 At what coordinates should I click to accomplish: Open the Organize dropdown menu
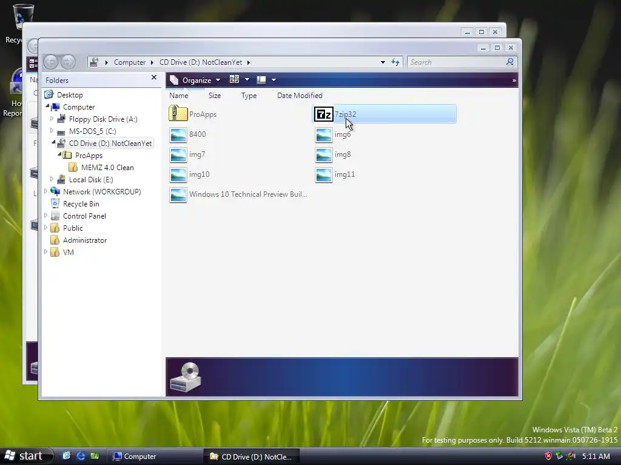coord(195,80)
